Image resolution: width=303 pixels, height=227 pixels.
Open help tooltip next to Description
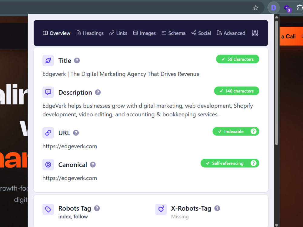(x=98, y=92)
